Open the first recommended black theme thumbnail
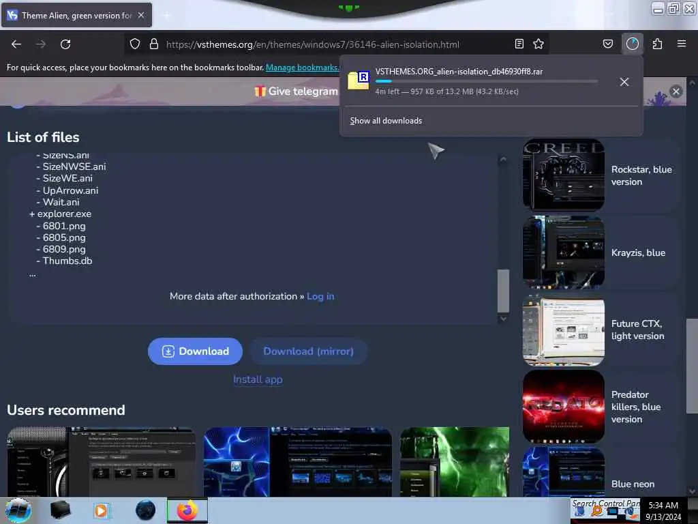The image size is (698, 524). click(101, 462)
